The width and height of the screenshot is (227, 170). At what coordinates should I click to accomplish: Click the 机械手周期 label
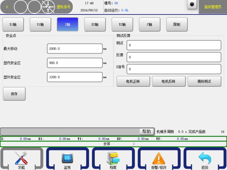point(165,132)
